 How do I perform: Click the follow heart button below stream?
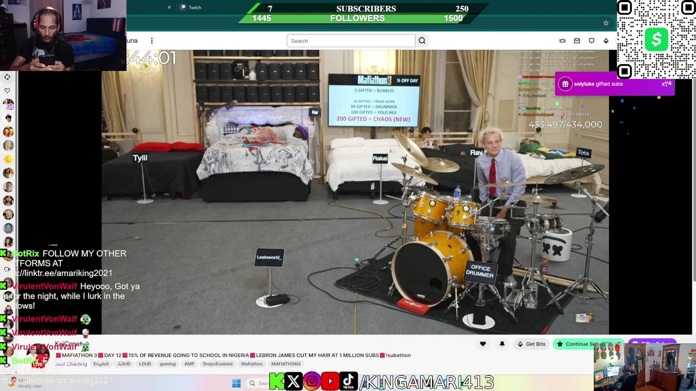click(483, 344)
